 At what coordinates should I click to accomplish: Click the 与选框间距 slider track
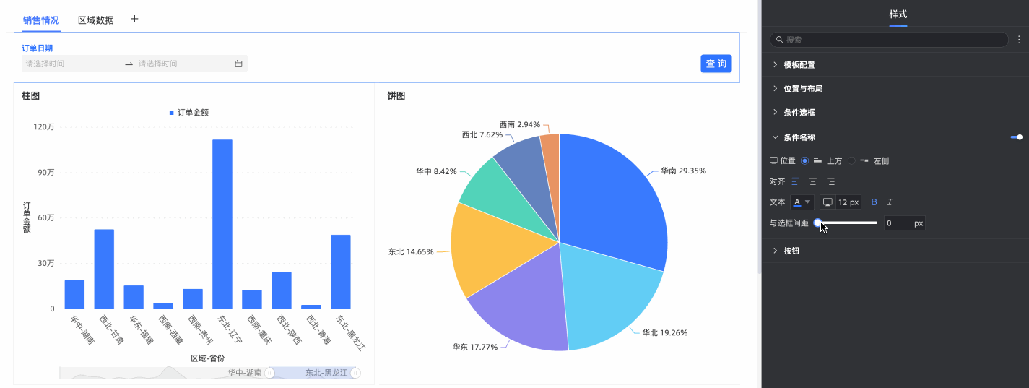pyautogui.click(x=846, y=223)
